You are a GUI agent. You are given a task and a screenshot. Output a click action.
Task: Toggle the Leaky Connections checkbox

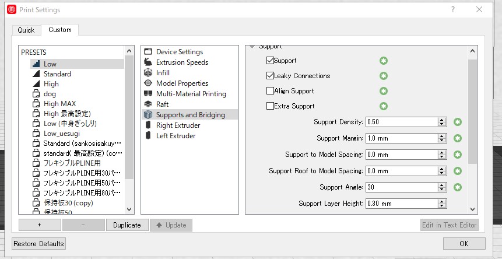[270, 76]
